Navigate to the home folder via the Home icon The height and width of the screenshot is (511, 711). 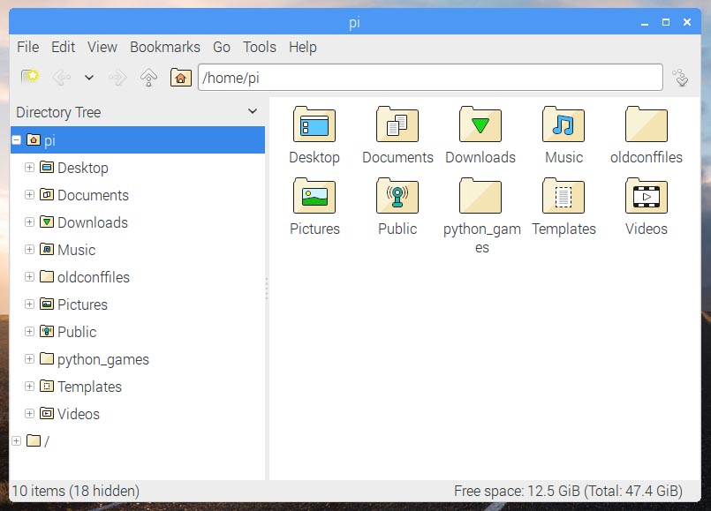click(x=181, y=77)
